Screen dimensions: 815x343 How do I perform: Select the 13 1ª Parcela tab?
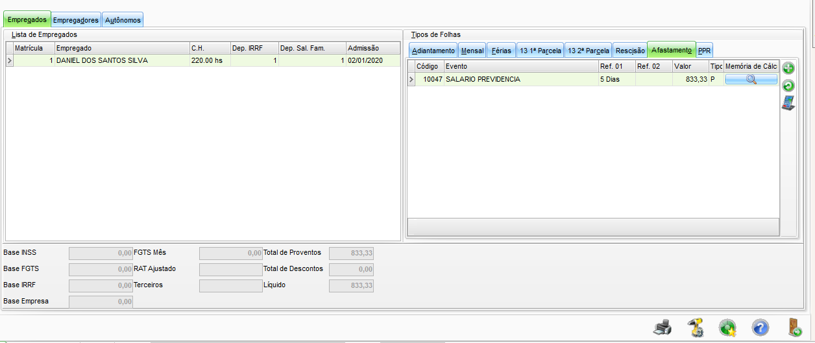tap(540, 51)
